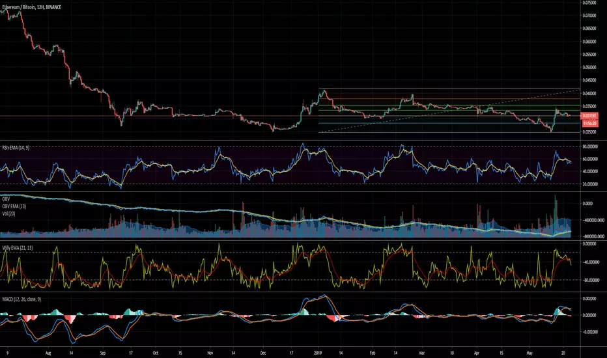Screen dimensions: 607x358
Task: Click the 0.060000 price axis label
Action: click(x=589, y=42)
